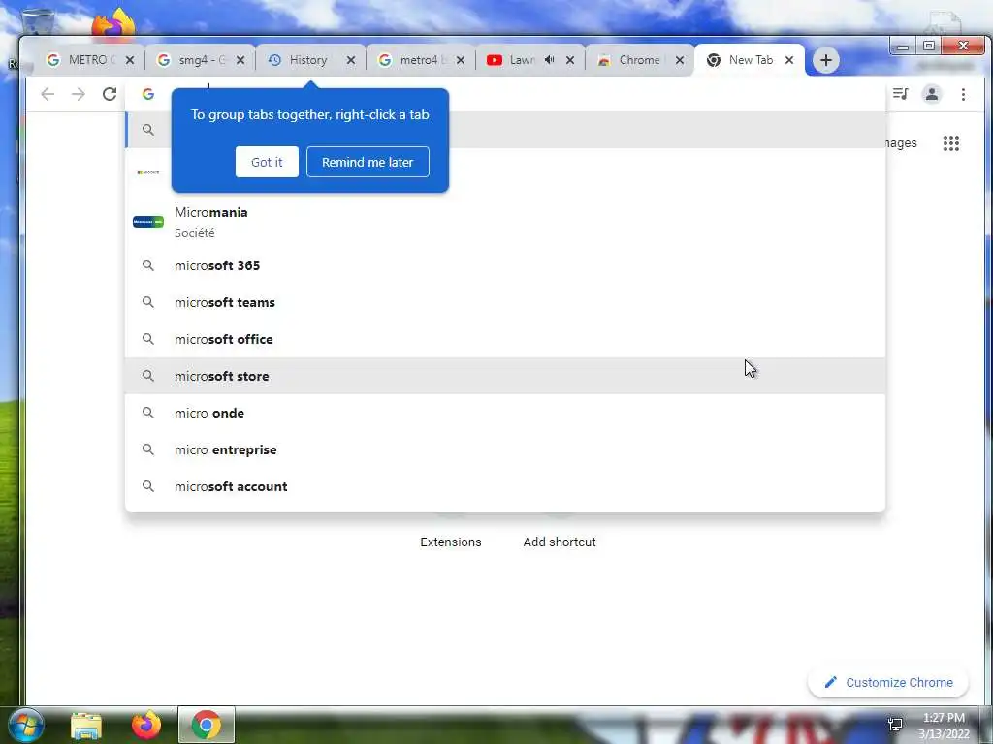The image size is (993, 744).
Task: Go forward using the forward arrow
Action: (78, 94)
